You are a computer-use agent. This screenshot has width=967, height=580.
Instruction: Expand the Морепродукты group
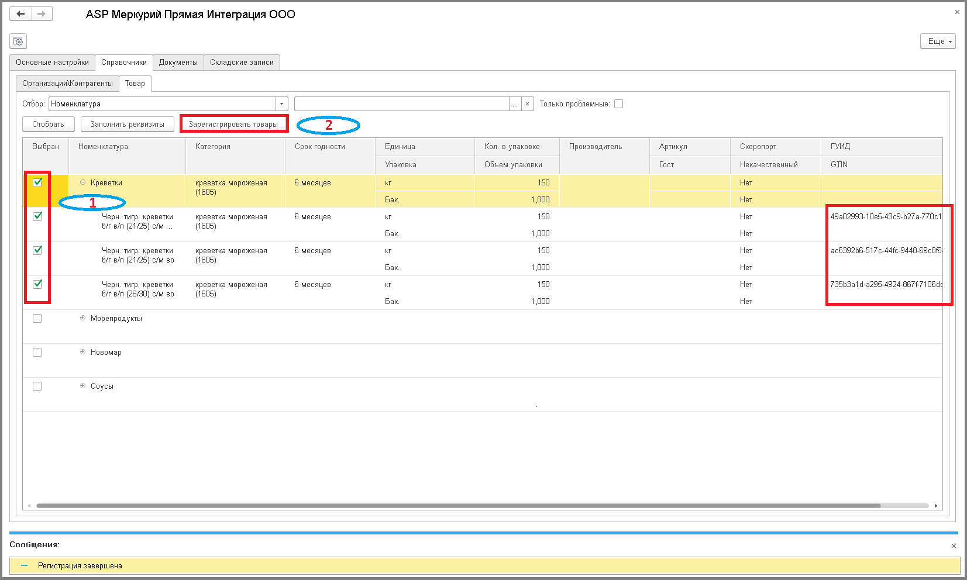point(82,318)
